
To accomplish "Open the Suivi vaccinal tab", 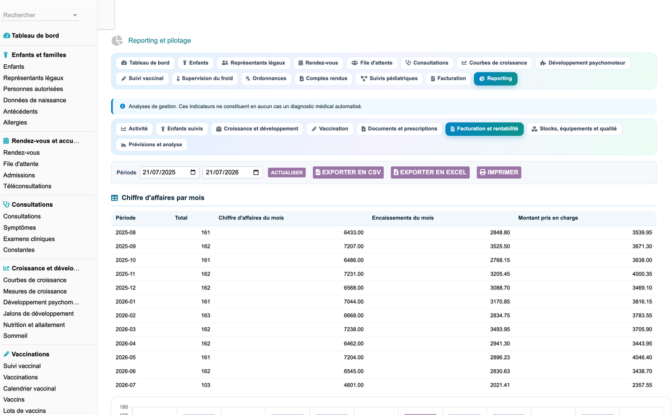I will click(x=143, y=79).
